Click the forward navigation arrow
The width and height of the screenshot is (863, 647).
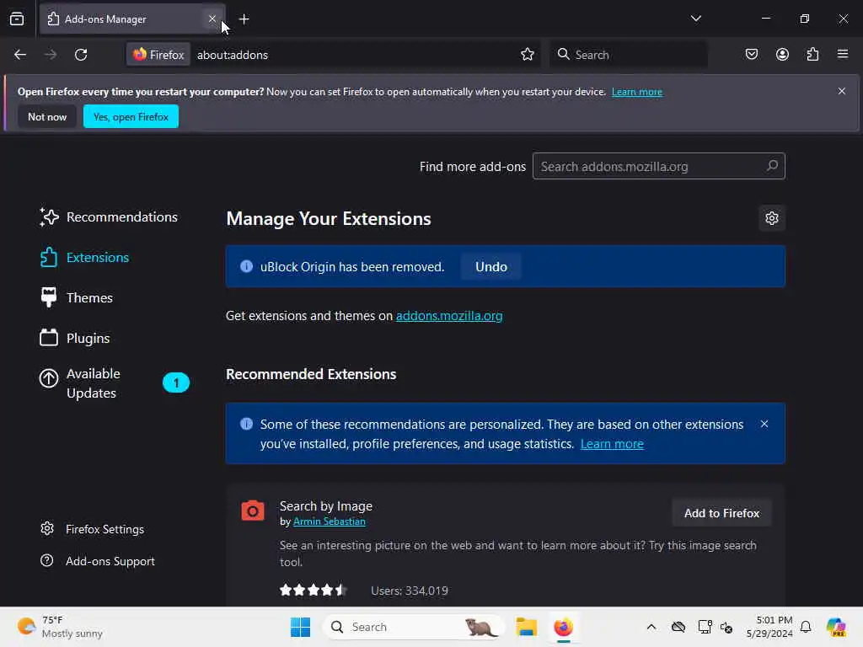click(50, 55)
